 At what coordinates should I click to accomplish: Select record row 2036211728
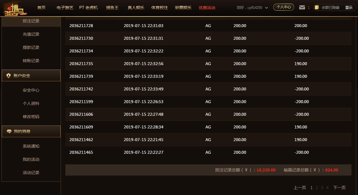tap(81, 26)
